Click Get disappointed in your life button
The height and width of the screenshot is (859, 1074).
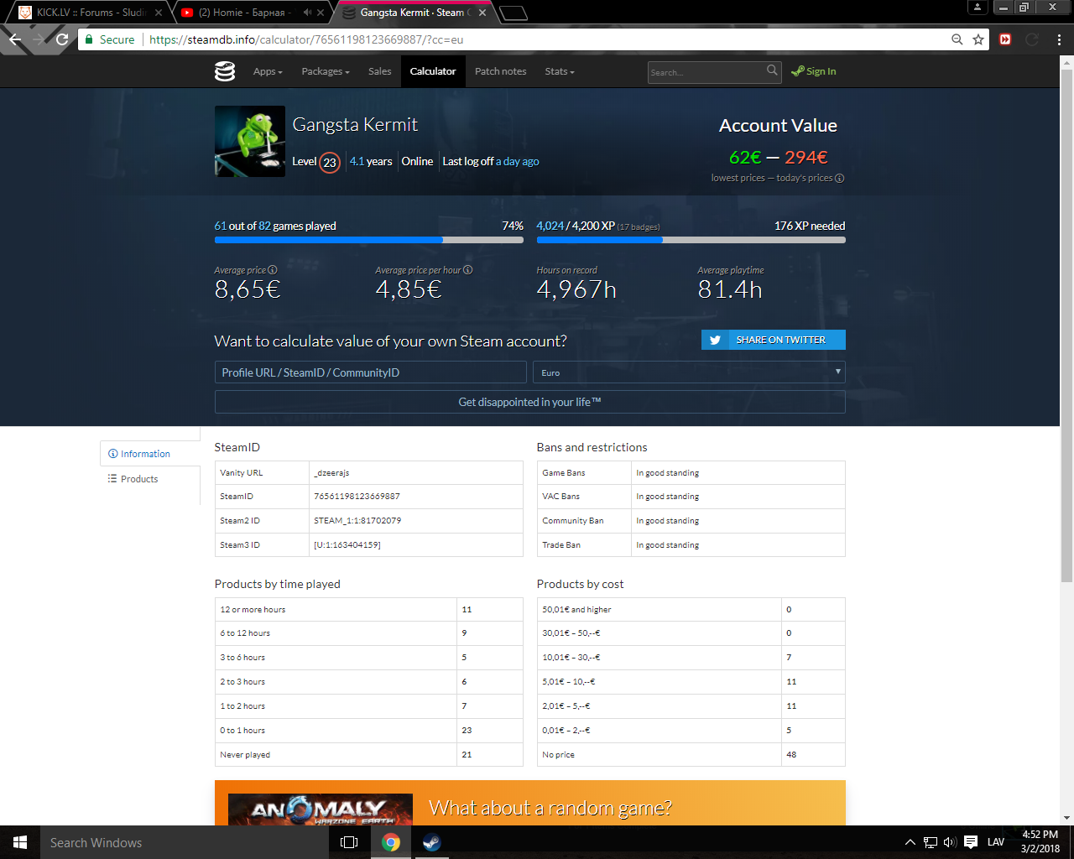(529, 402)
